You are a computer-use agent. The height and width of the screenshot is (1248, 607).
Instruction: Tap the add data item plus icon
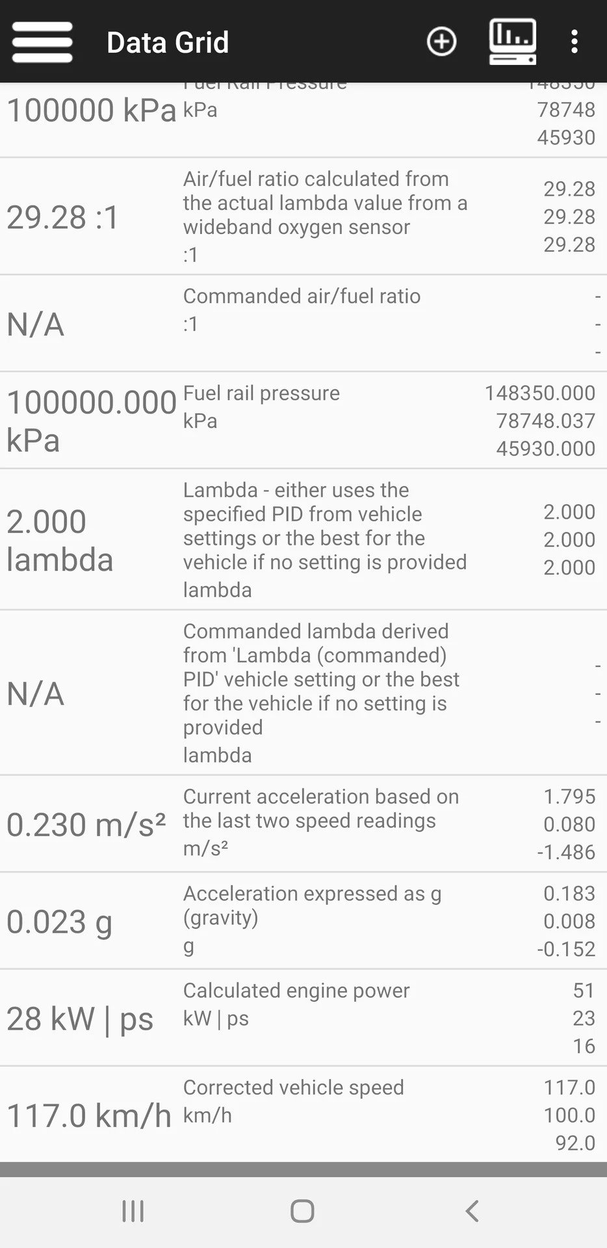point(441,42)
